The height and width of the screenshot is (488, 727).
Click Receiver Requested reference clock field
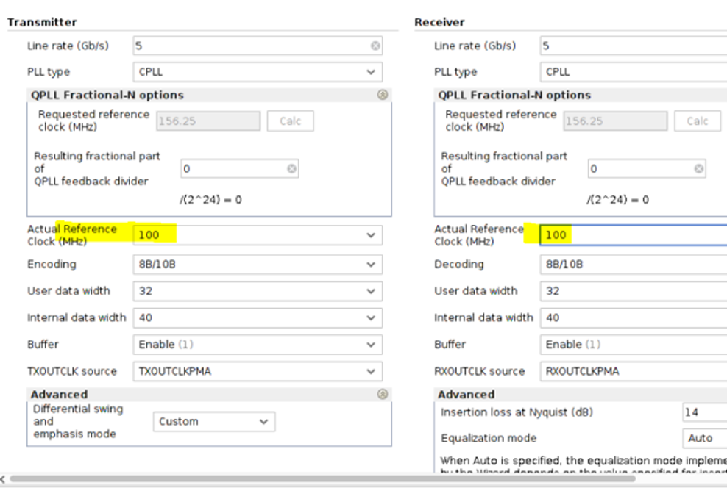coord(615,121)
